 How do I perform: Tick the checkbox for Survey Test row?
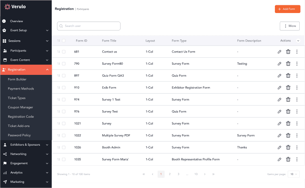pos(64,111)
